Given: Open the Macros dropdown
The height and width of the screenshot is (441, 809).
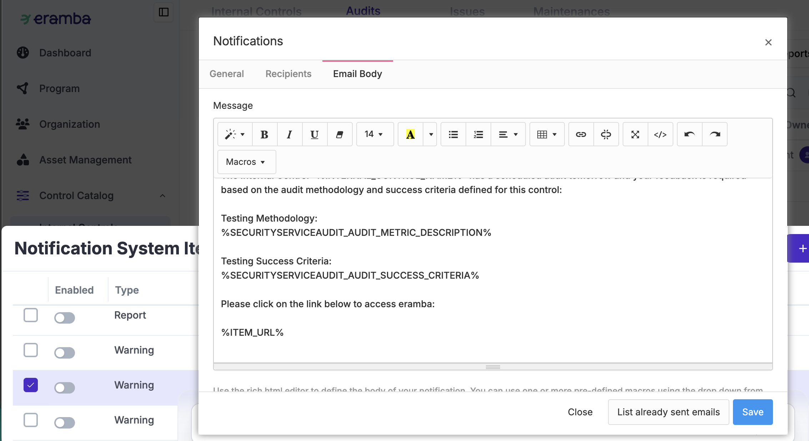Looking at the screenshot, I should tap(246, 162).
